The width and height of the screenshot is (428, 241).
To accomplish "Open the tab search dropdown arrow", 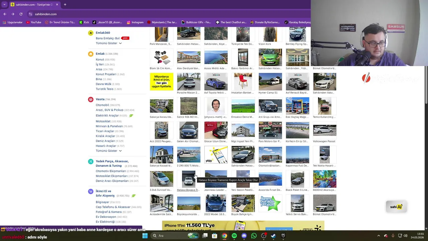I will point(4,4).
